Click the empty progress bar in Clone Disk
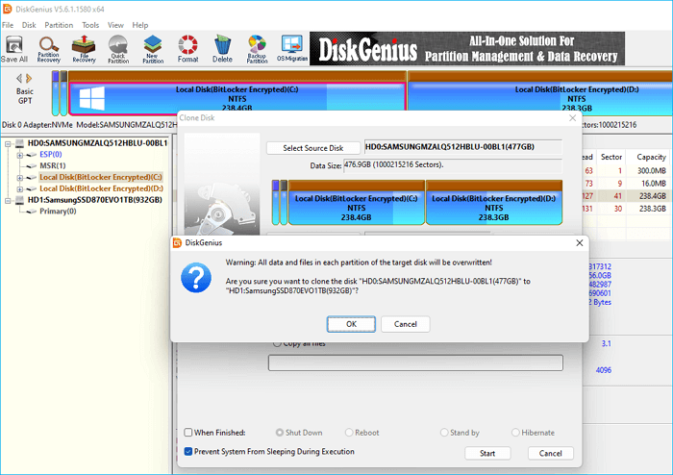 click(x=415, y=362)
